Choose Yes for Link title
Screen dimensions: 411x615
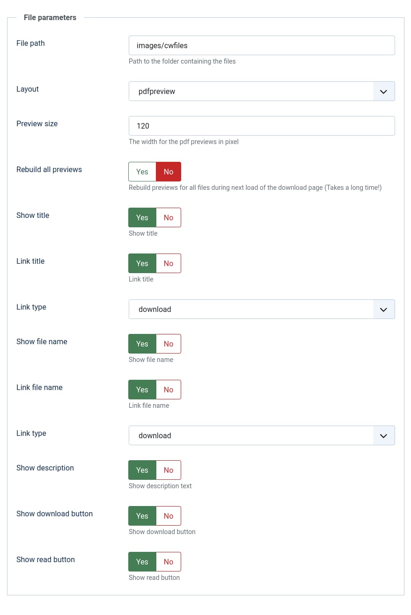[x=142, y=263]
